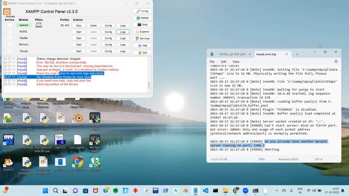The width and height of the screenshot is (349, 196).
Task: Open McAfee from taskbar
Action: (x=95, y=191)
